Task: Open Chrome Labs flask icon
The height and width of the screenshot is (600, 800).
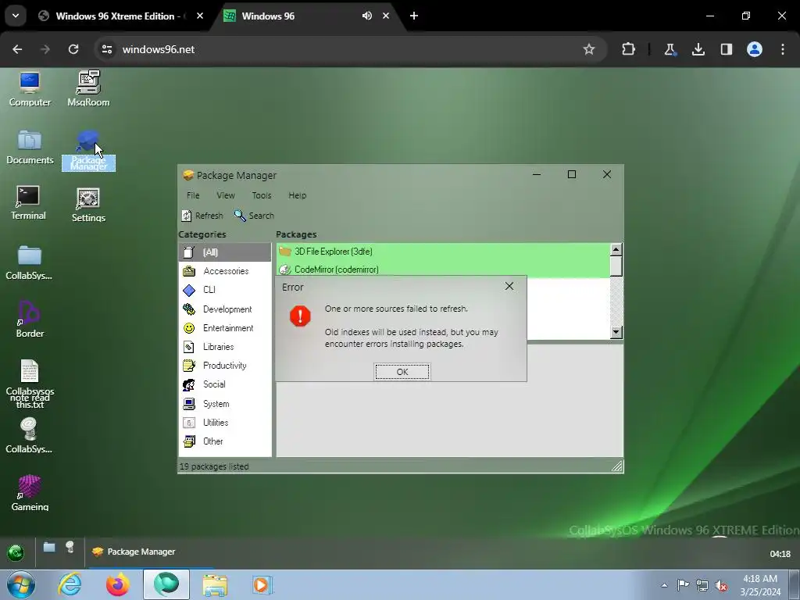Action: (x=670, y=49)
